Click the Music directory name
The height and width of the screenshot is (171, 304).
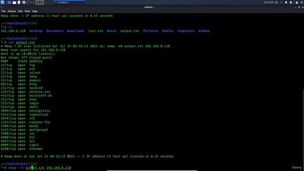pyautogui.click(x=112, y=31)
